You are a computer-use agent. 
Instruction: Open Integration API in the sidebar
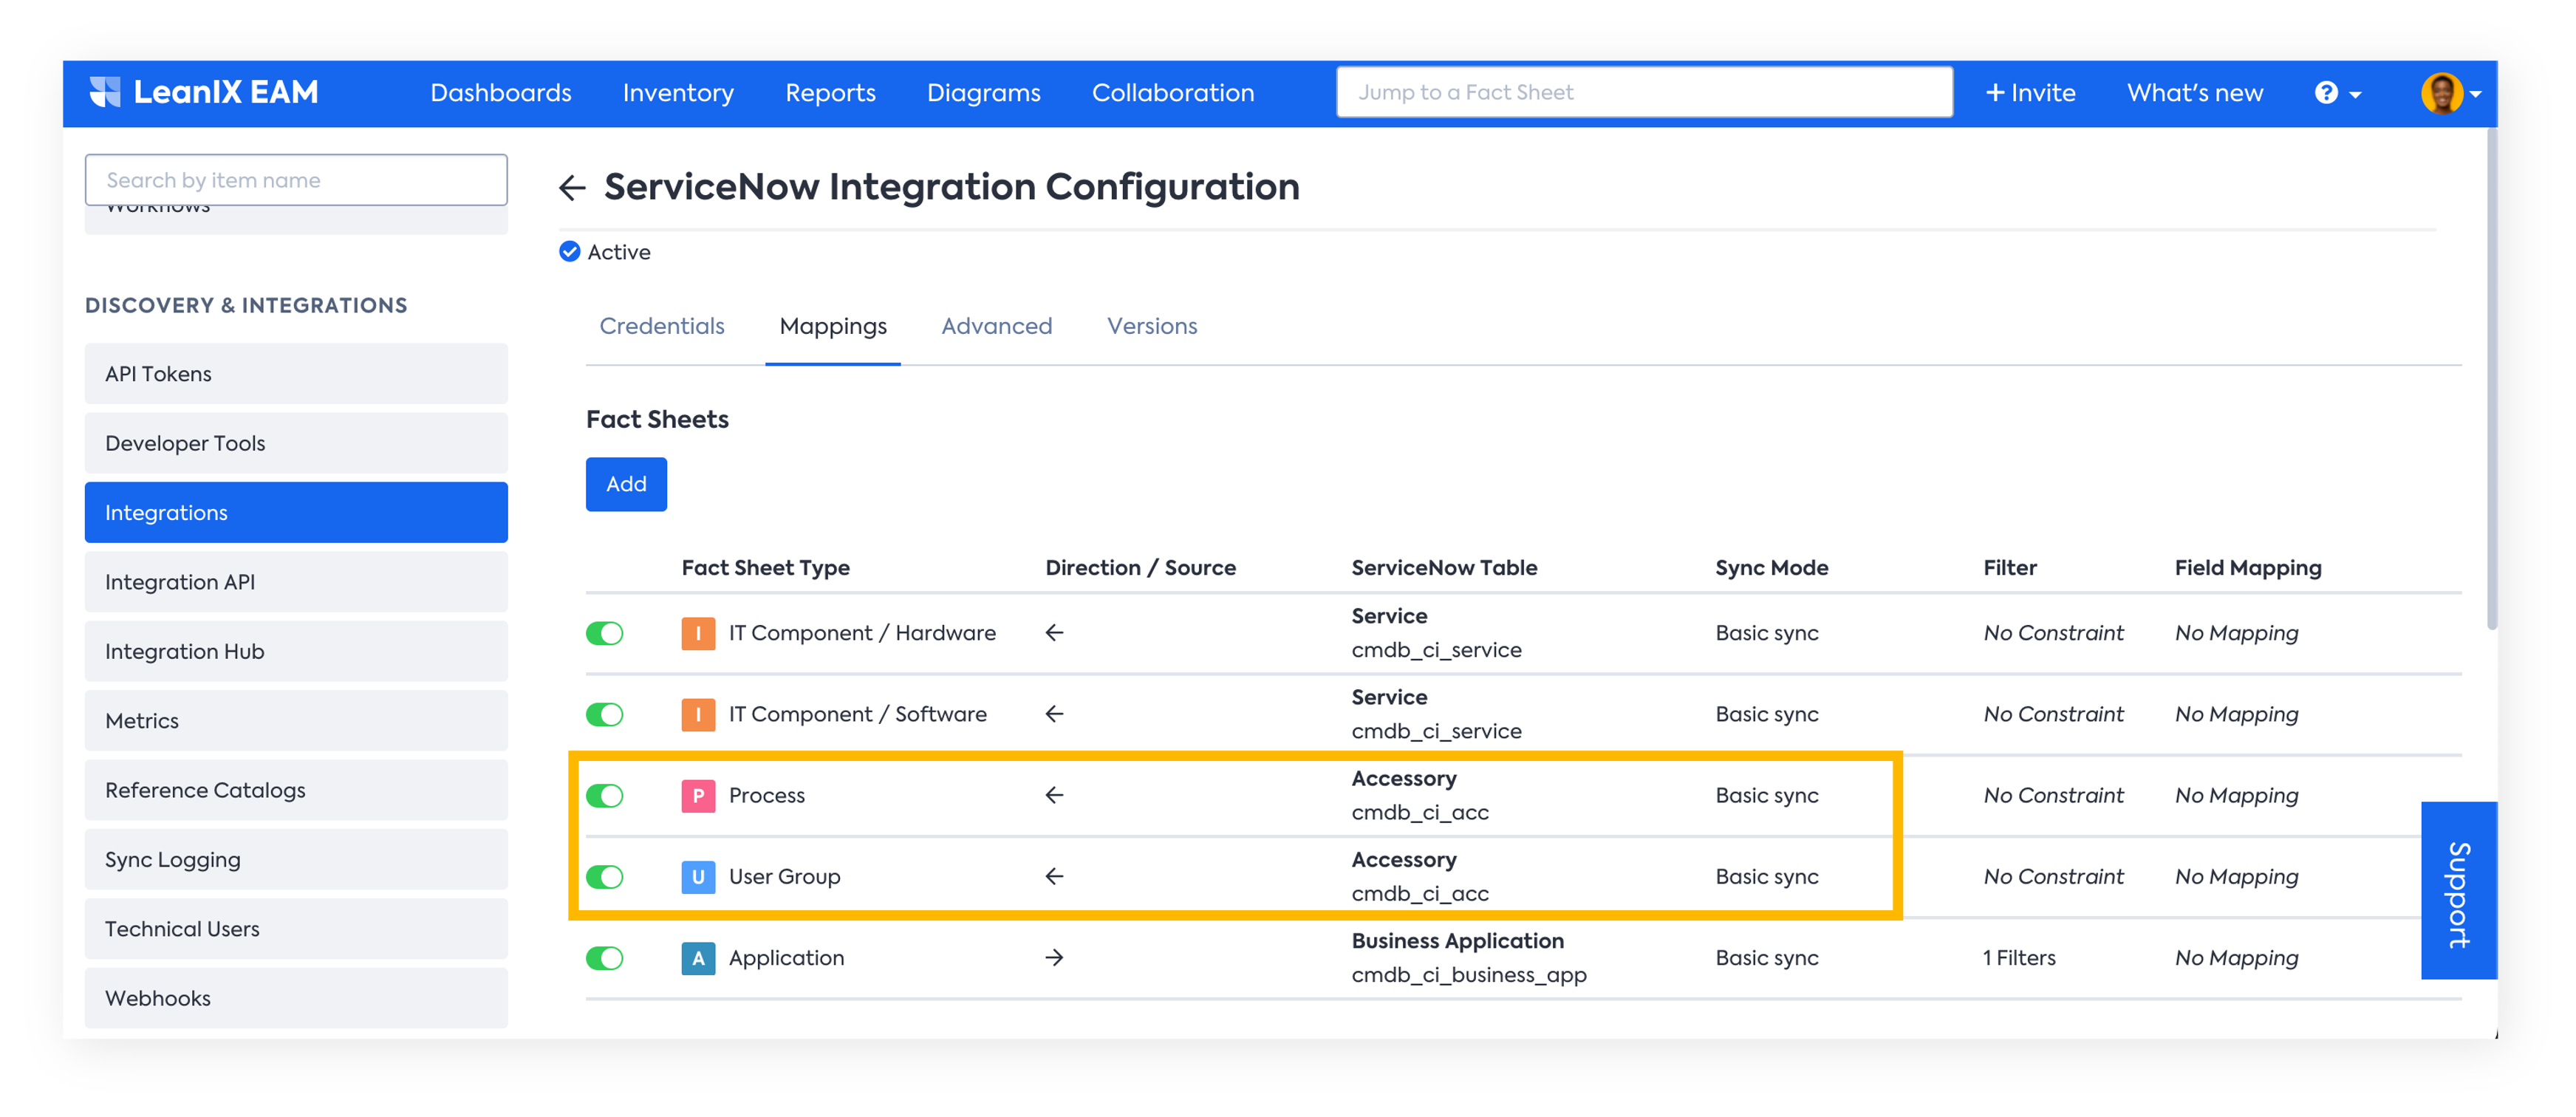click(x=296, y=582)
